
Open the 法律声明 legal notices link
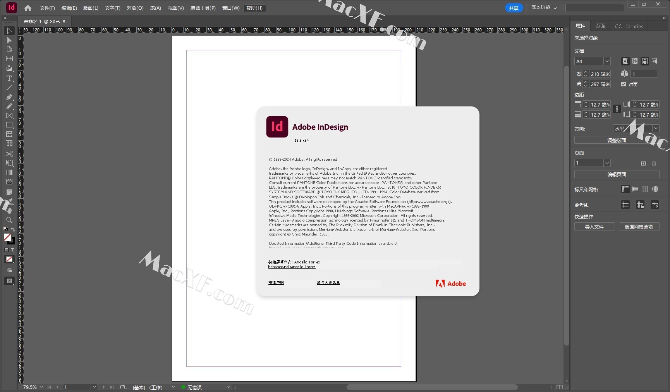coord(276,283)
